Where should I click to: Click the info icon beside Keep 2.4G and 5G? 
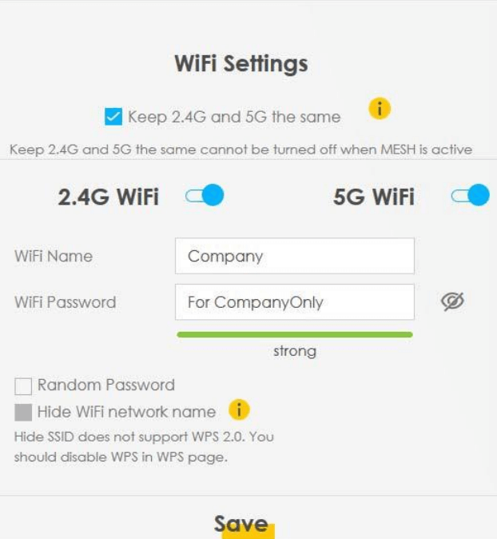[380, 108]
